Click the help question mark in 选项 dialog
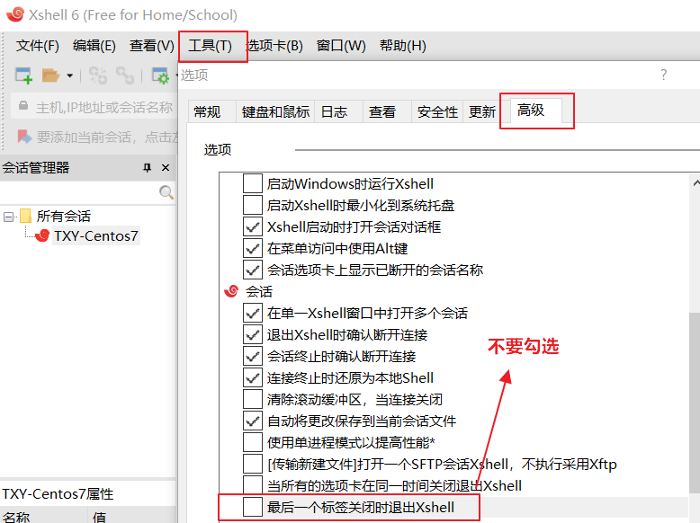This screenshot has height=523, width=700. point(663,75)
